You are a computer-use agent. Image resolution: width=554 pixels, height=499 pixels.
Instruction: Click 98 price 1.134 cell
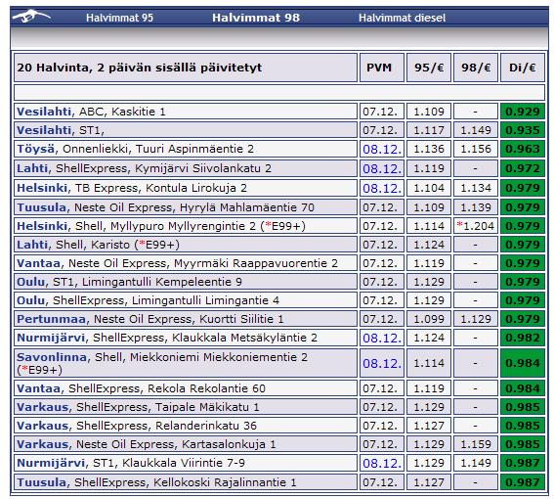476,188
